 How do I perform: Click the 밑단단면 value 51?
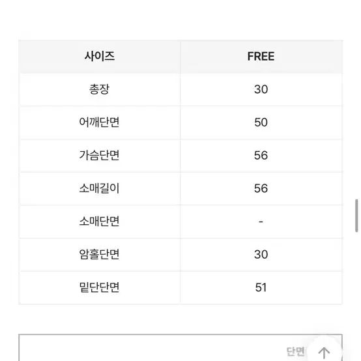[261, 287]
